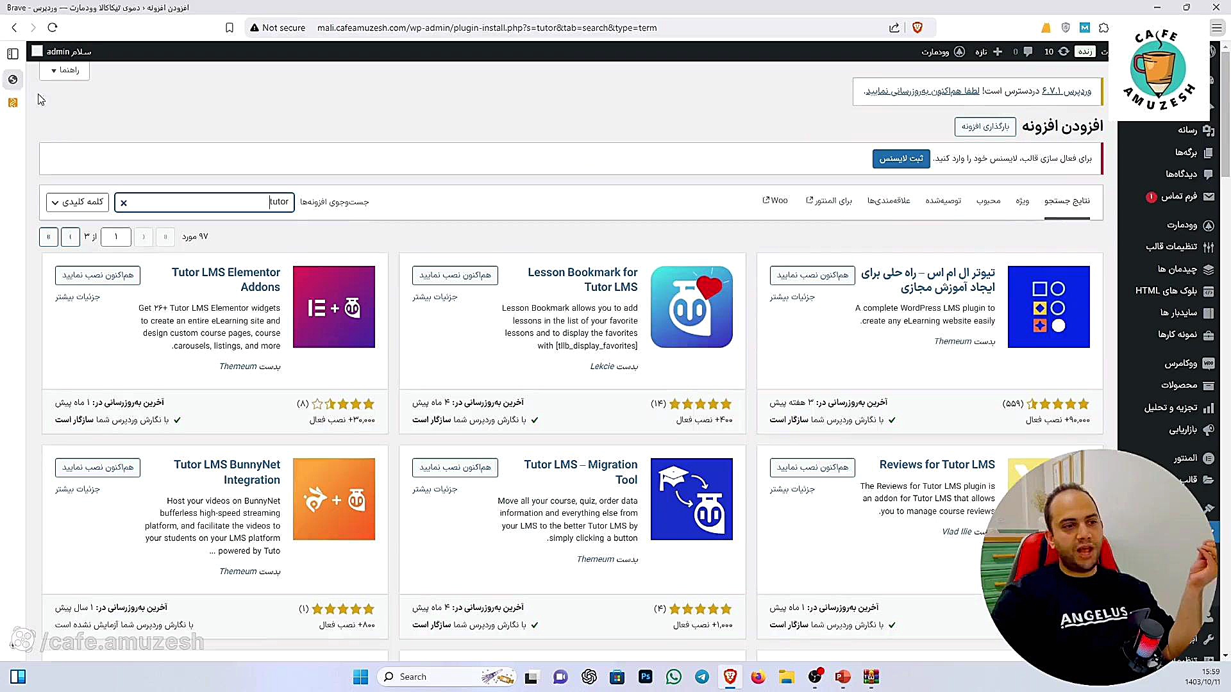
Task: Install Lesson Bookmark for Tutor LMS now
Action: click(455, 276)
